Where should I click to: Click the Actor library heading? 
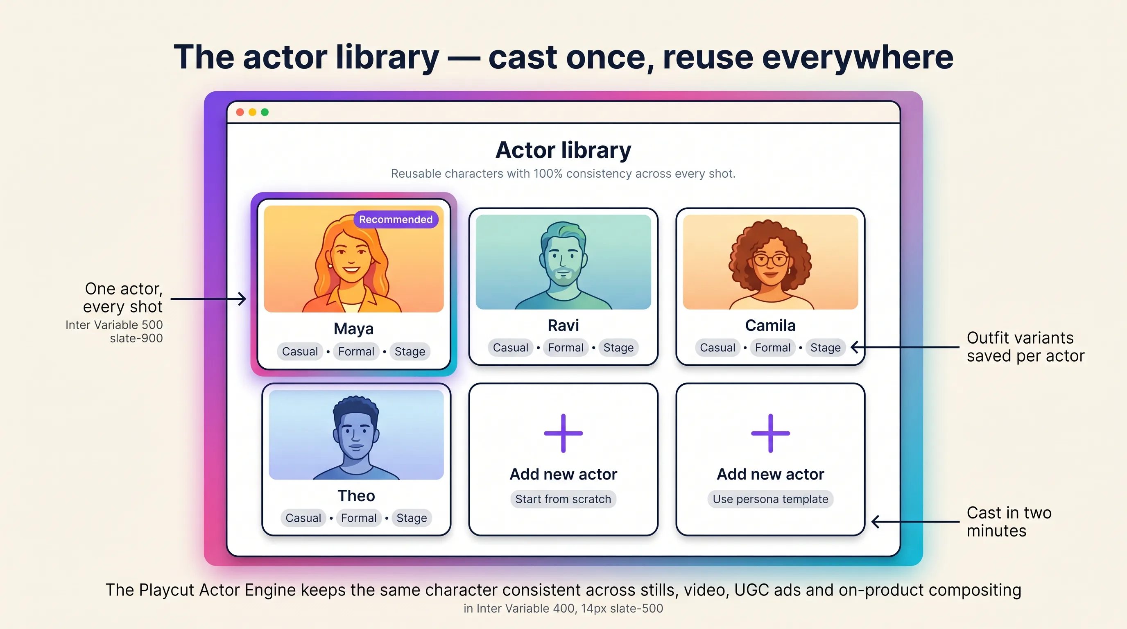pyautogui.click(x=563, y=150)
